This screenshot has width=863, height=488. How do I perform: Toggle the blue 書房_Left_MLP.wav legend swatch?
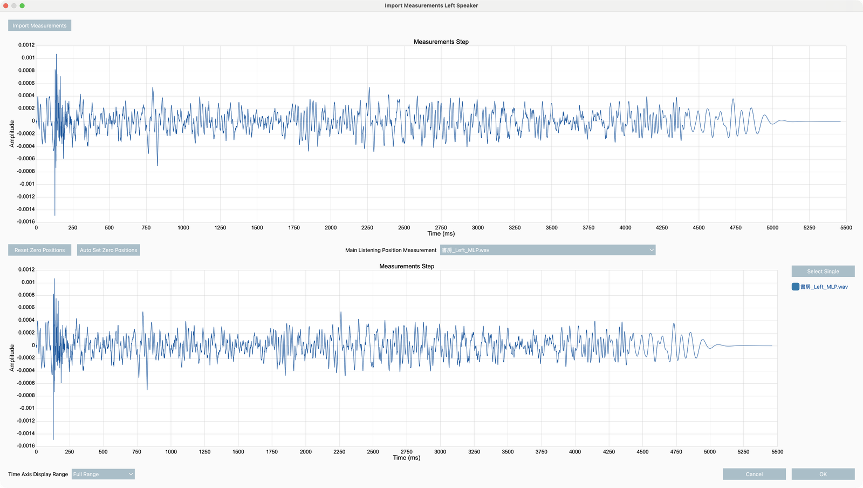pos(795,287)
